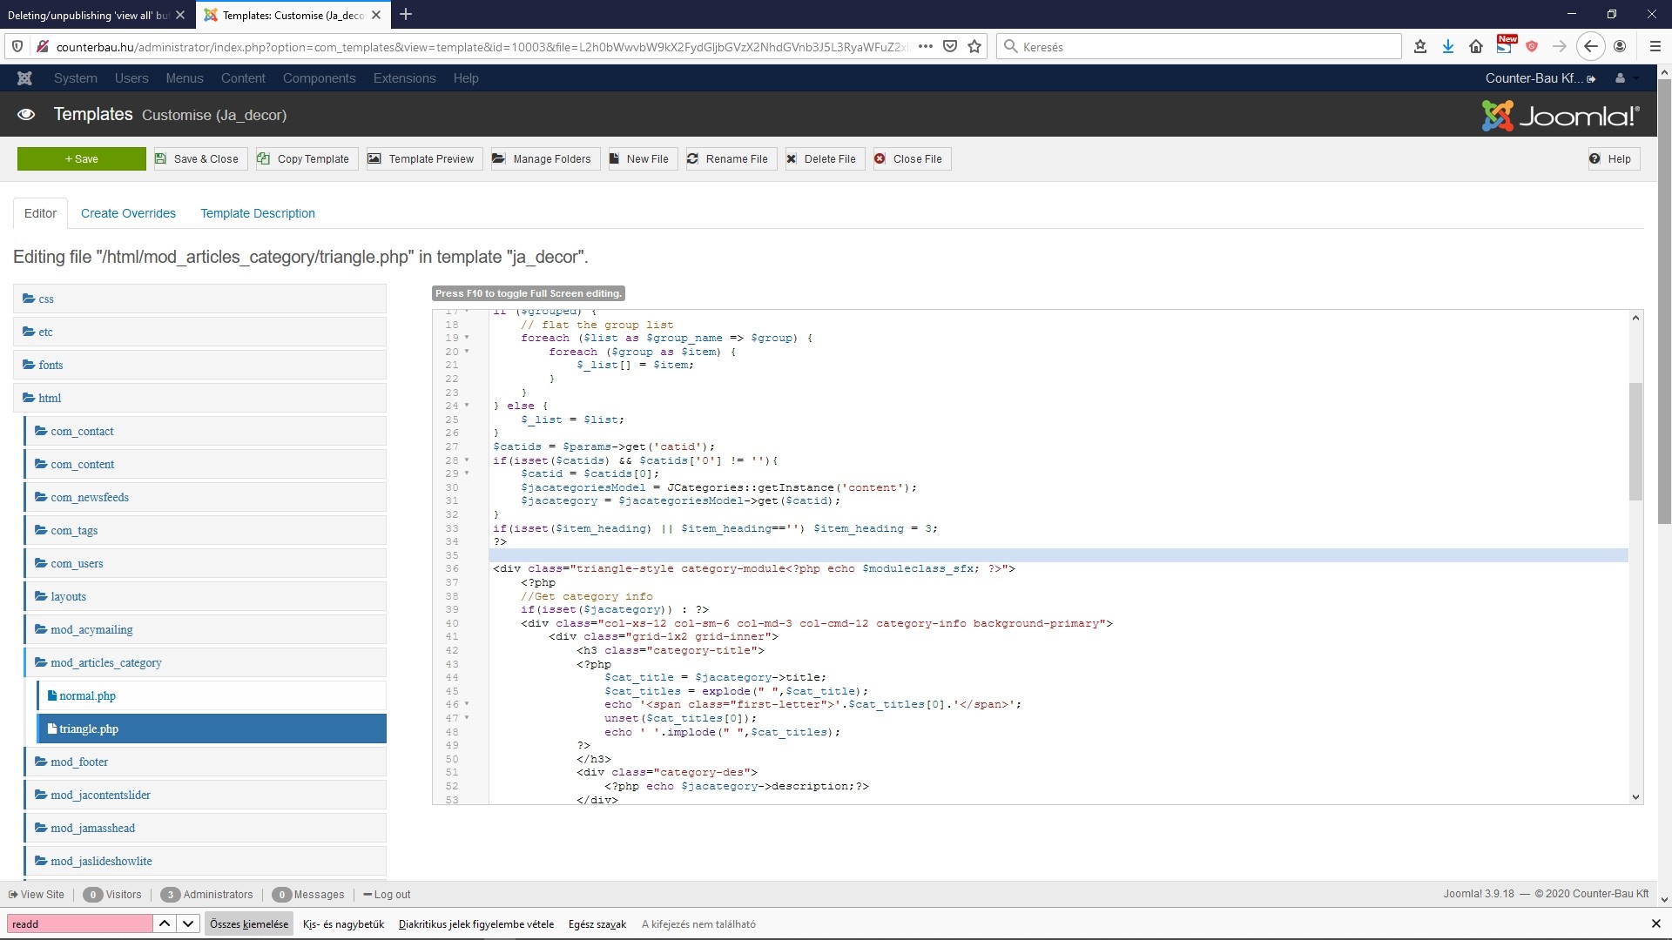Toggle Összes kiemelése highlight all
This screenshot has height=940, width=1672.
(x=248, y=924)
